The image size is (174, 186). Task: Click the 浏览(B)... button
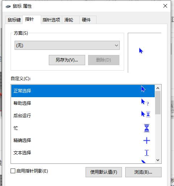(143, 172)
